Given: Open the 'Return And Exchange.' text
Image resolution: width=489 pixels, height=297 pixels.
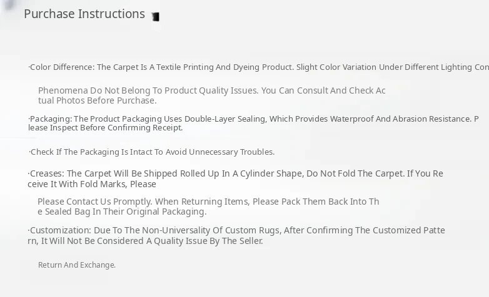Looking at the screenshot, I should 77,265.
